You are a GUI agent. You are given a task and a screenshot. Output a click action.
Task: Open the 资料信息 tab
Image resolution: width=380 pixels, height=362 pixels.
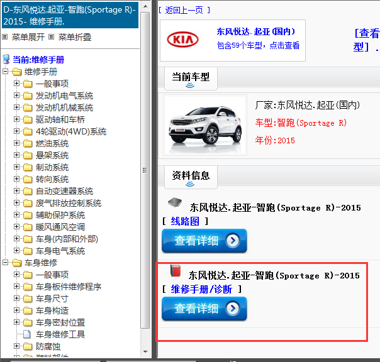191,177
